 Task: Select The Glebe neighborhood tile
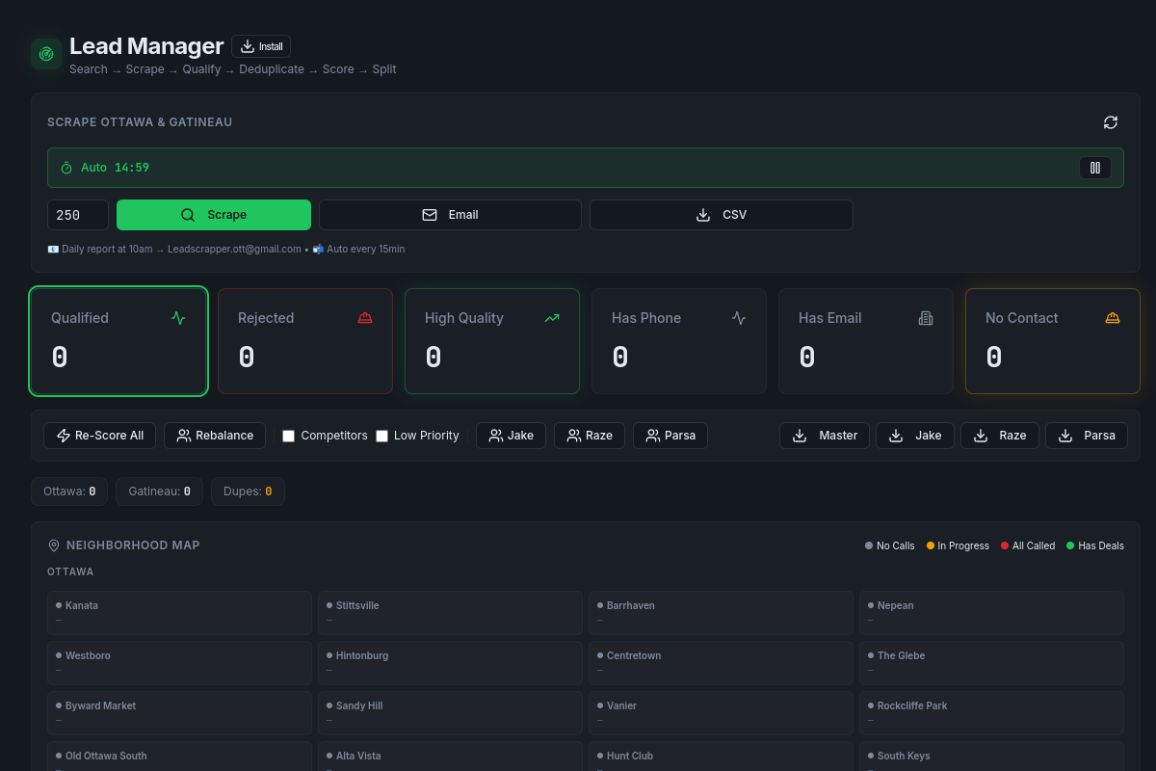coord(991,663)
